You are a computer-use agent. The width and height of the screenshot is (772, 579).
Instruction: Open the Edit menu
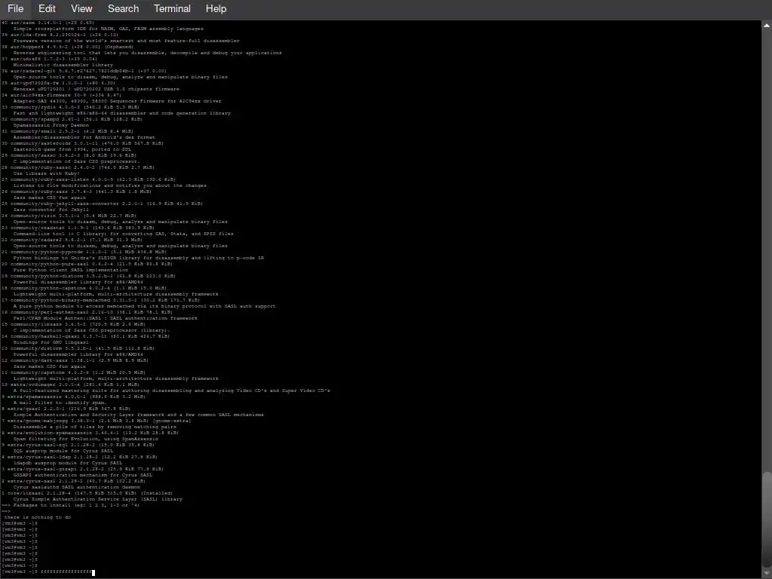click(47, 8)
